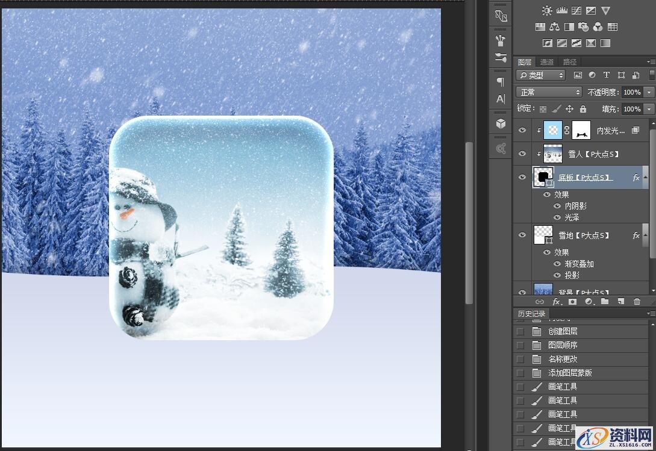Create a new group with folder icon

tap(605, 301)
